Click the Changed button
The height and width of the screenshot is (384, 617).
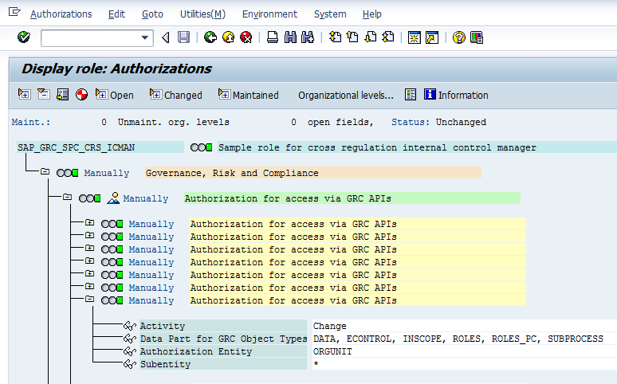tap(176, 95)
